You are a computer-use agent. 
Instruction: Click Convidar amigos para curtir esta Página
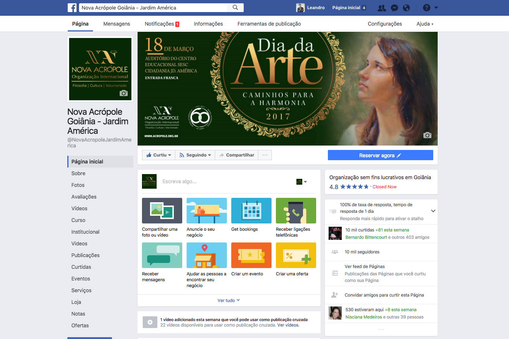tap(384, 295)
